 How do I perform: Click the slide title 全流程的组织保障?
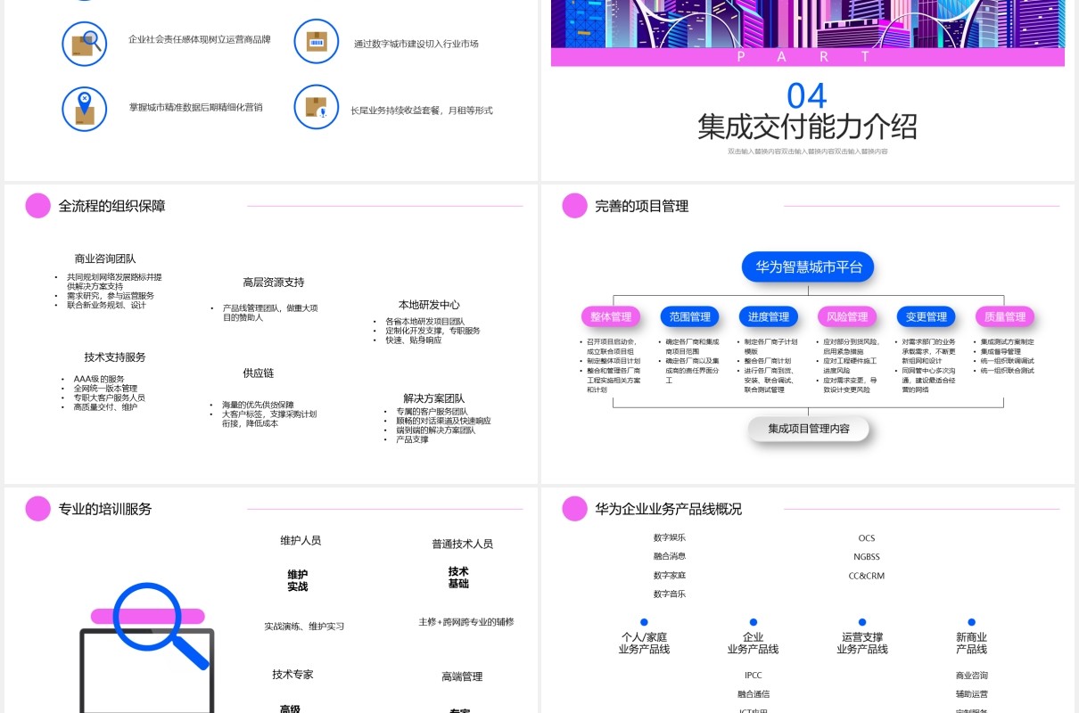coord(111,206)
